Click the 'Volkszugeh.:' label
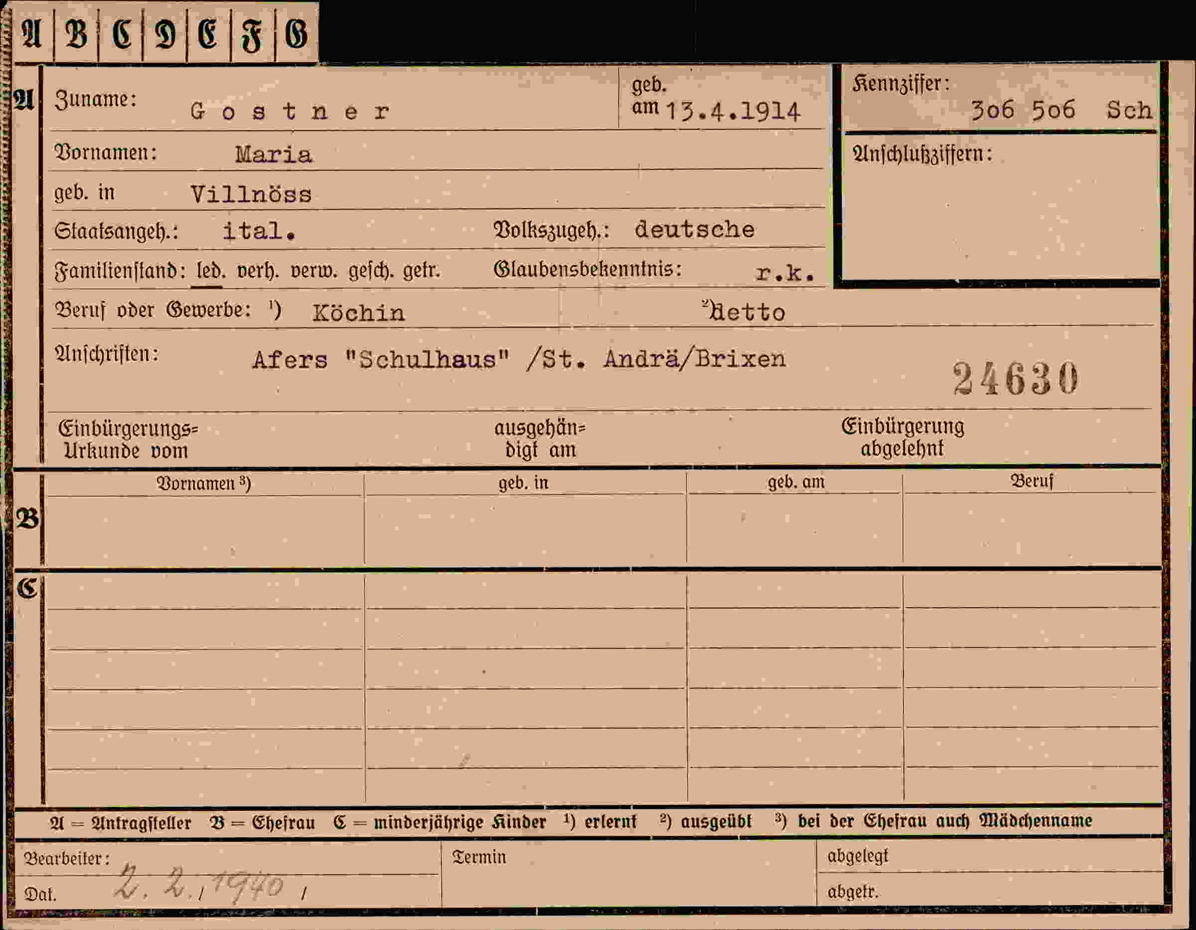 pos(552,230)
